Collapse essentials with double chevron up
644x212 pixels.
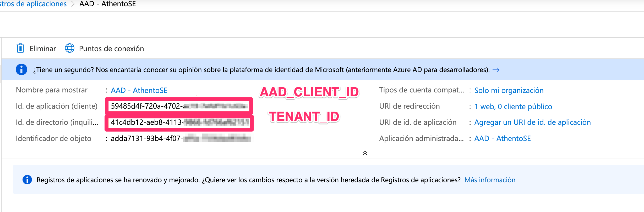365,153
